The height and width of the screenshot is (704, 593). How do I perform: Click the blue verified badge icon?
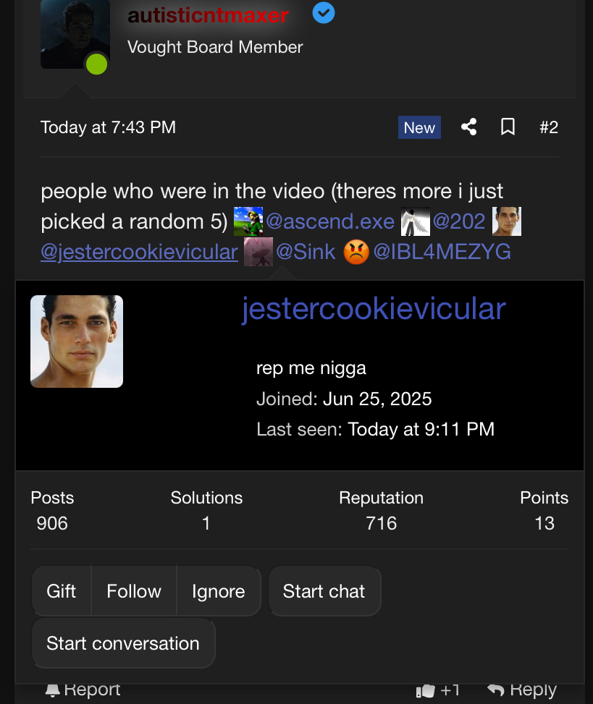click(324, 13)
